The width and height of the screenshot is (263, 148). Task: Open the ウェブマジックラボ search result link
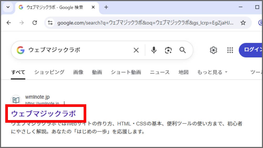coord(43,114)
